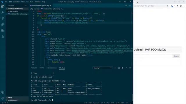Click feedback icon in status bar
The image size is (186, 104).
[x=127, y=103]
